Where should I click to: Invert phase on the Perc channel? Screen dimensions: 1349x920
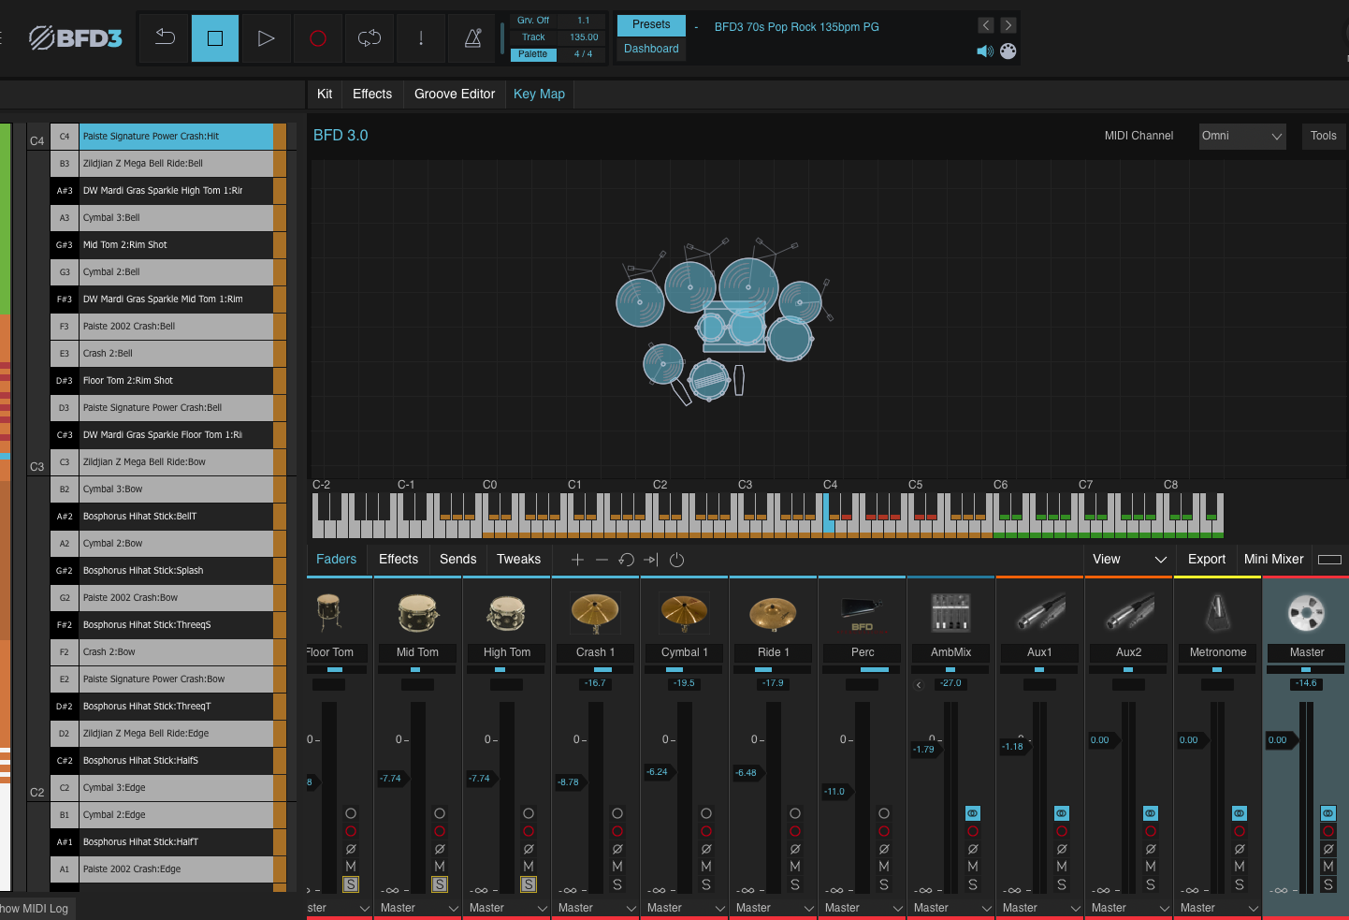click(x=884, y=849)
